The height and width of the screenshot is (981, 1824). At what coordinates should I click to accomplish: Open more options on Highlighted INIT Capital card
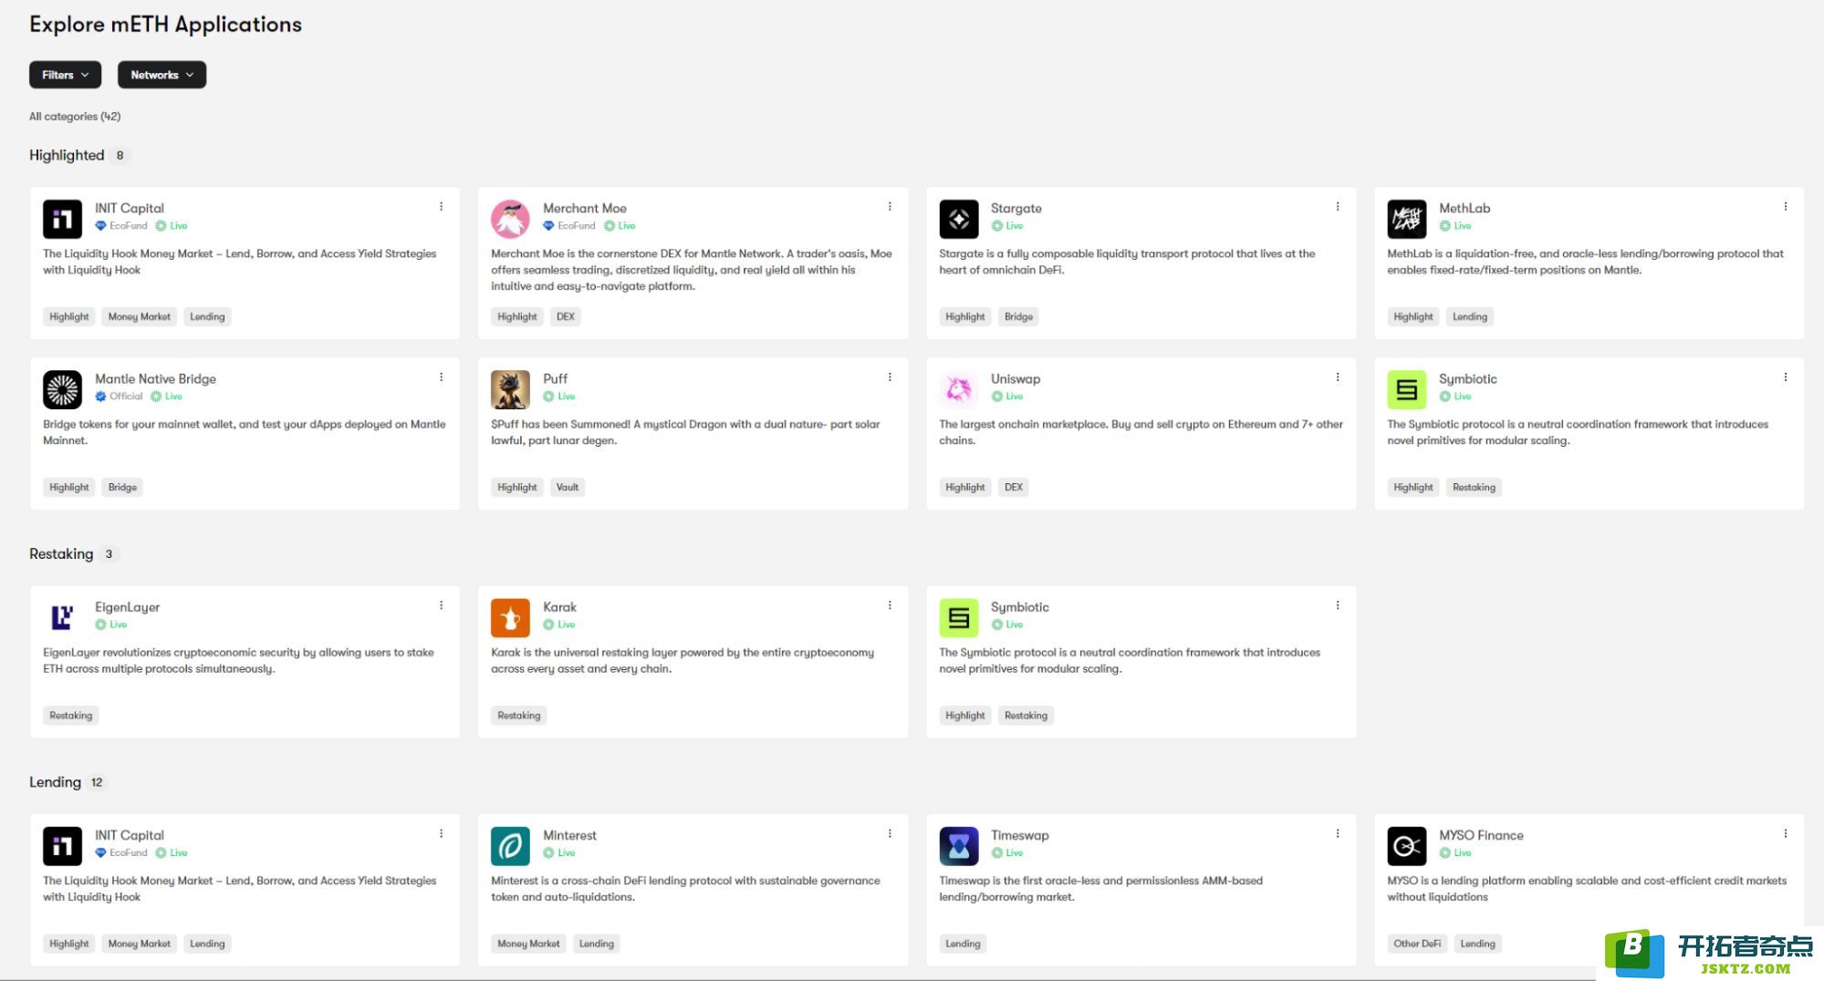[442, 207]
